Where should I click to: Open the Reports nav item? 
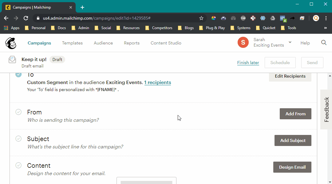[132, 43]
